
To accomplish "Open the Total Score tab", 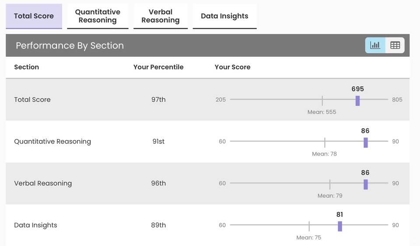I will click(34, 16).
